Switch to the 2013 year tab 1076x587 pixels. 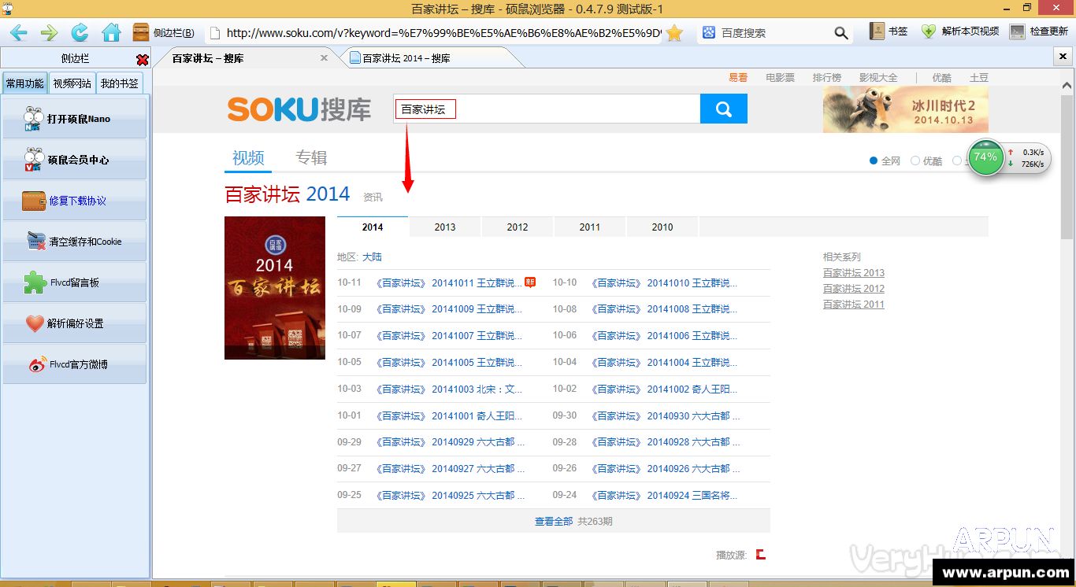445,227
